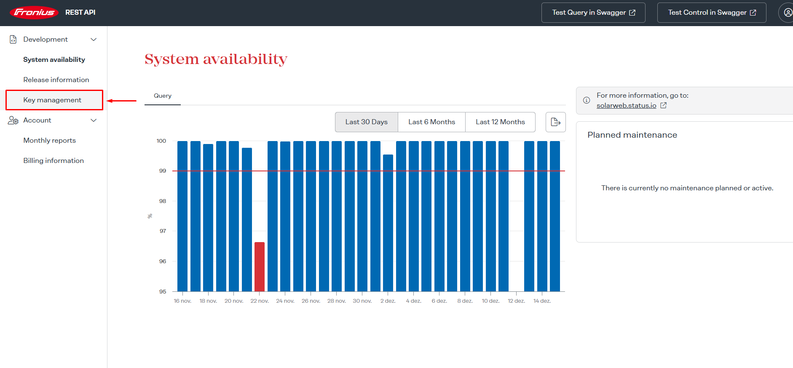Click external link icon beside solarweb.status.io
Image resolution: width=793 pixels, height=368 pixels.
663,105
